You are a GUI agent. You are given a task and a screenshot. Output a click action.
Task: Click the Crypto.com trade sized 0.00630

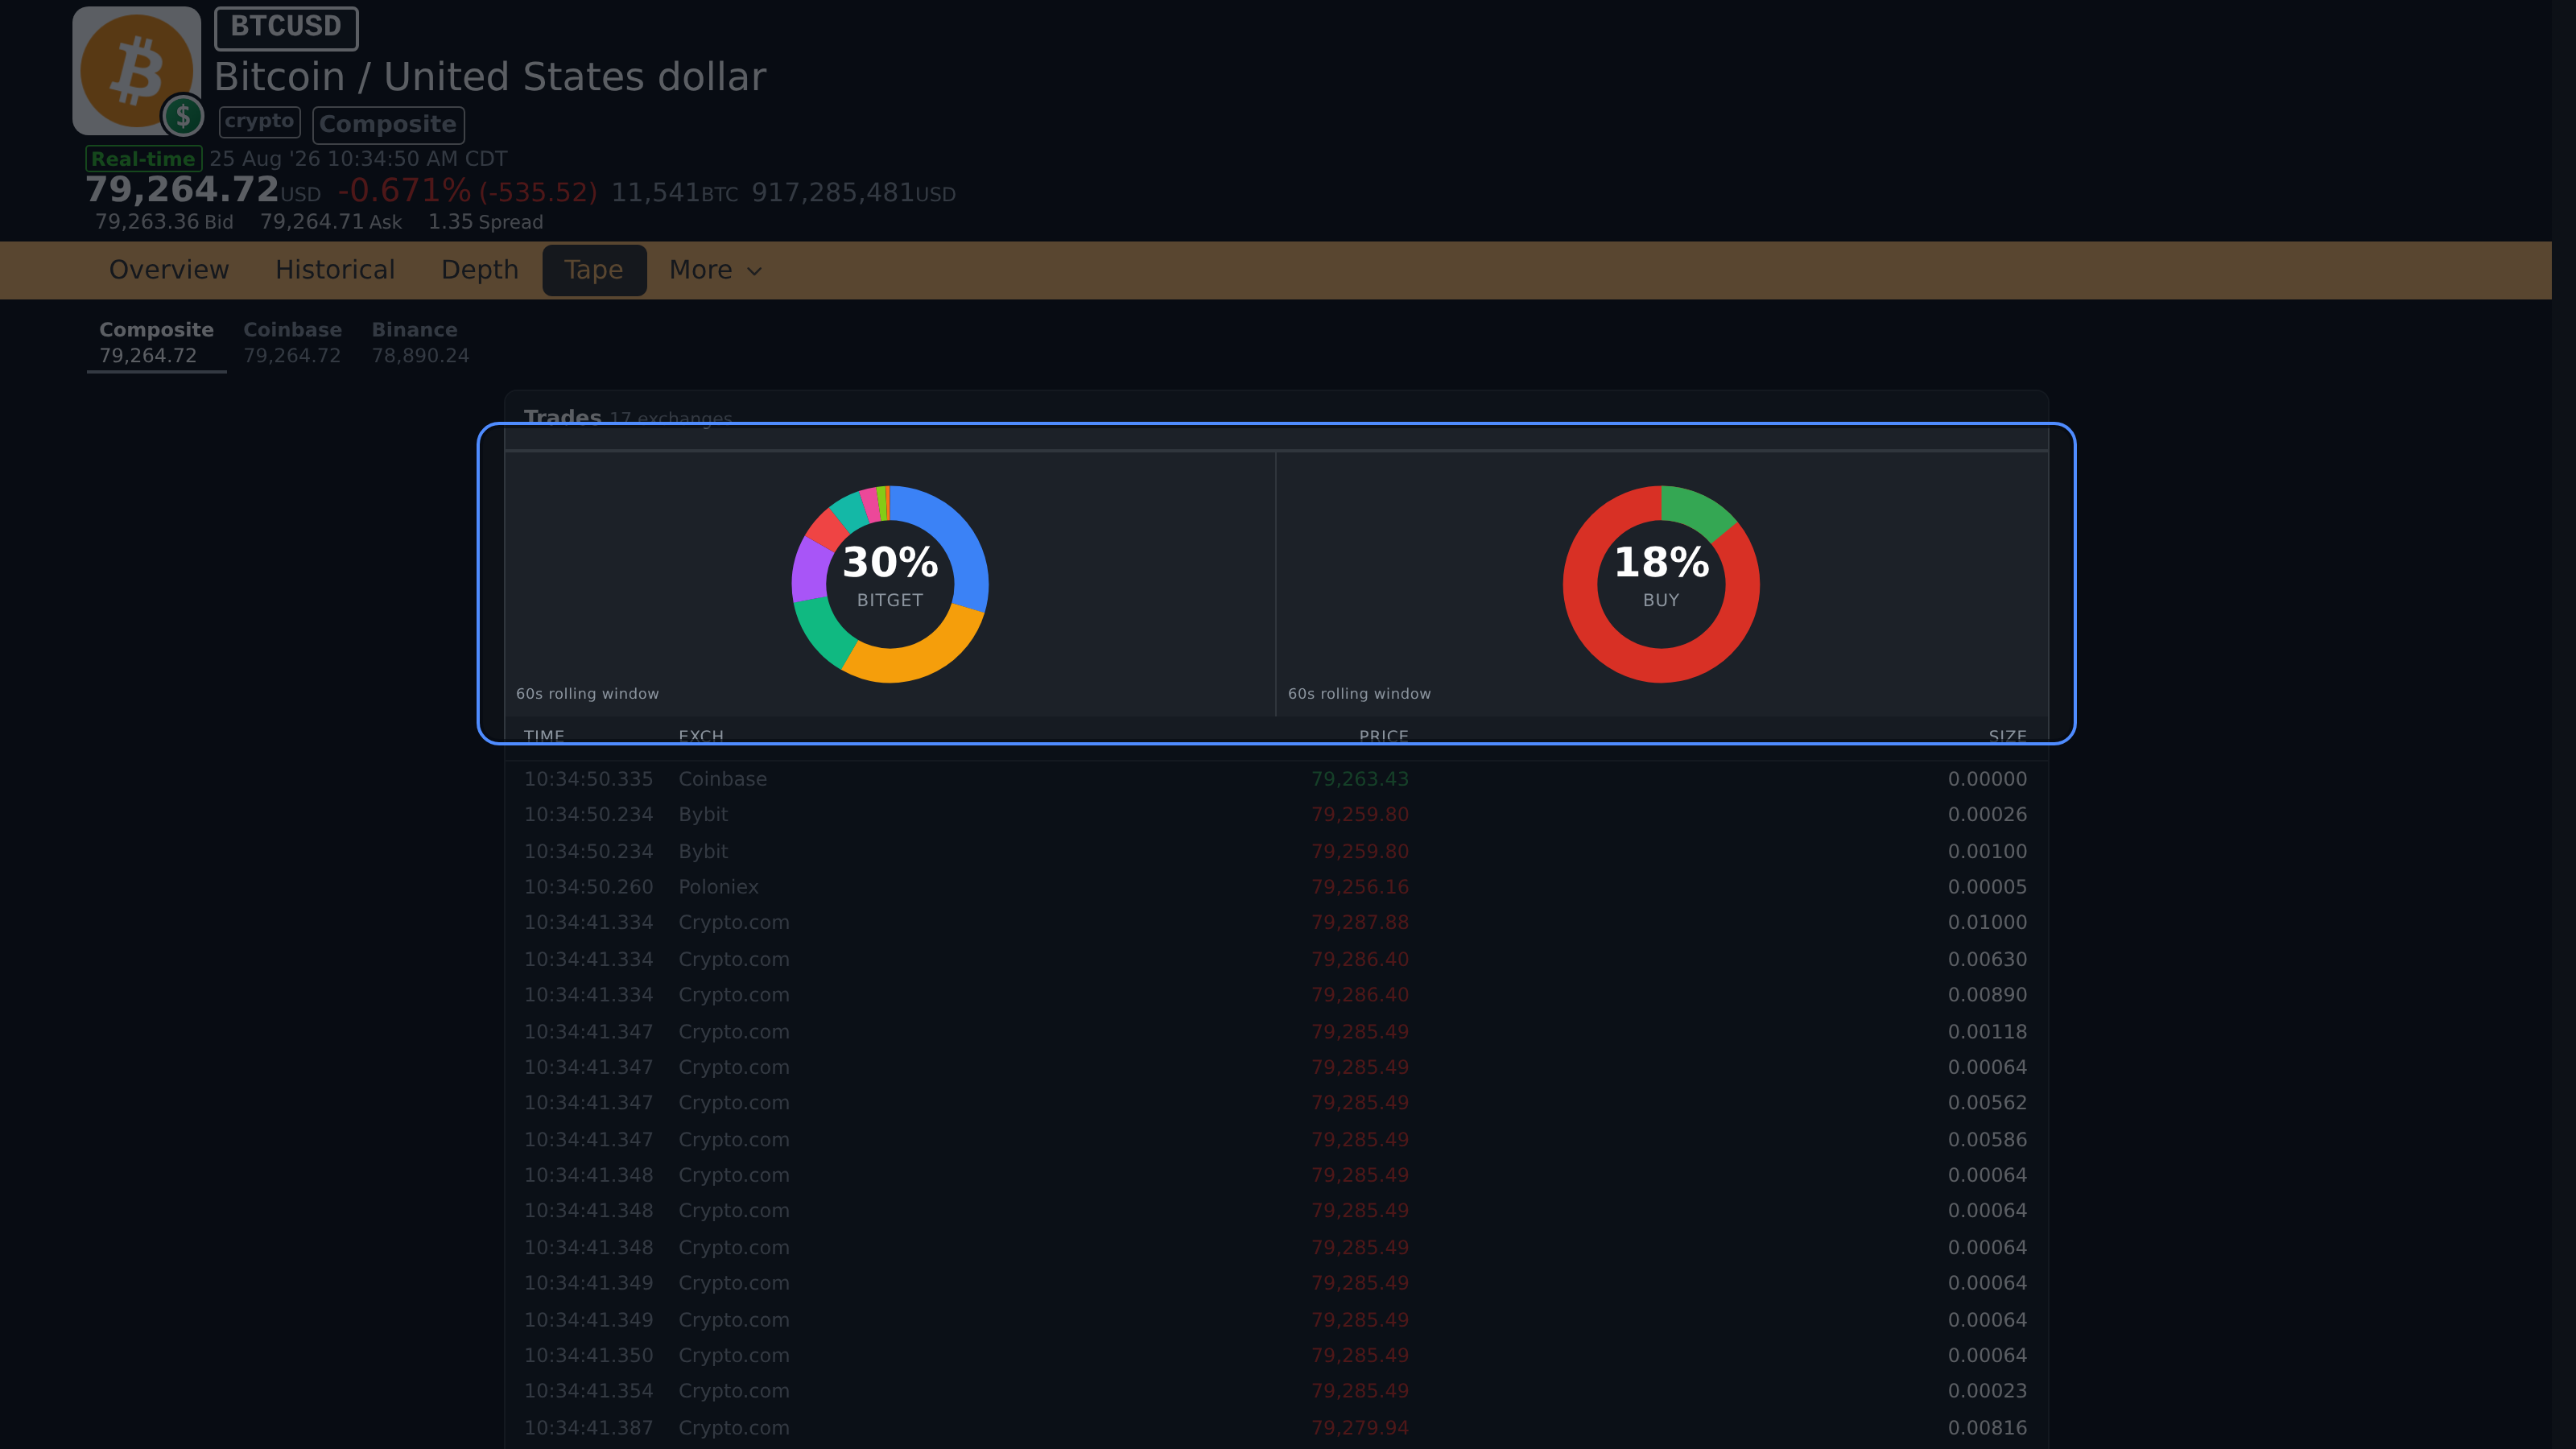[x=1276, y=959]
